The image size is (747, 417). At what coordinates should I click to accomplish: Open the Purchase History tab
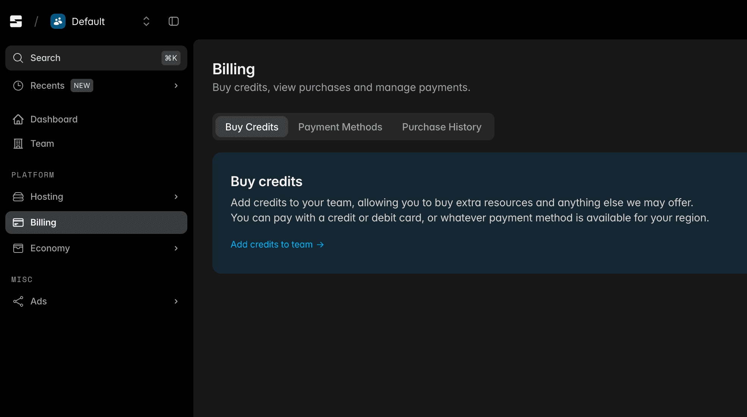(x=441, y=127)
